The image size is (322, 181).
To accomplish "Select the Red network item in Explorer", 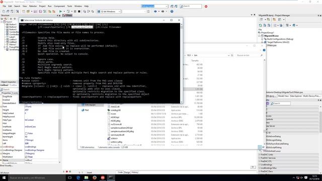I will pos(87,110).
